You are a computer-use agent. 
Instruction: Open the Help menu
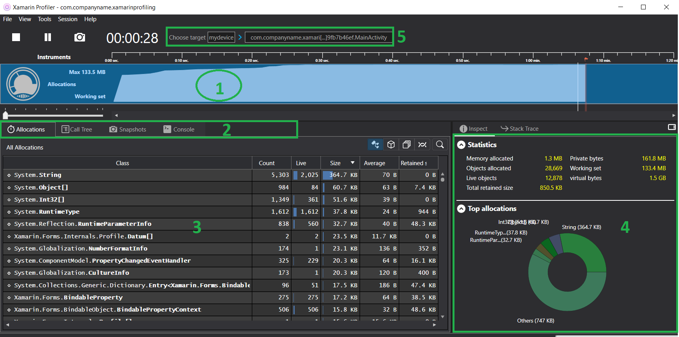coord(90,19)
